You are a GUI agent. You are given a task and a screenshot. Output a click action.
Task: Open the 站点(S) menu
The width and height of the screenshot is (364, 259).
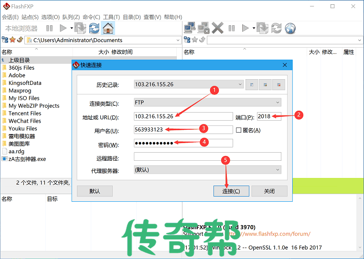coord(30,17)
